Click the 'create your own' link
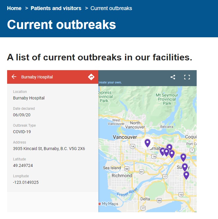The image size is (218, 219). point(110,82)
